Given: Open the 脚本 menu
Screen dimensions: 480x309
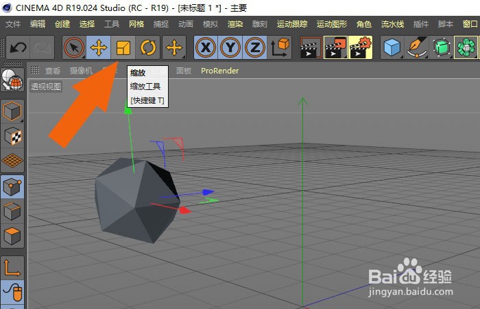Looking at the screenshot, I should coord(446,24).
